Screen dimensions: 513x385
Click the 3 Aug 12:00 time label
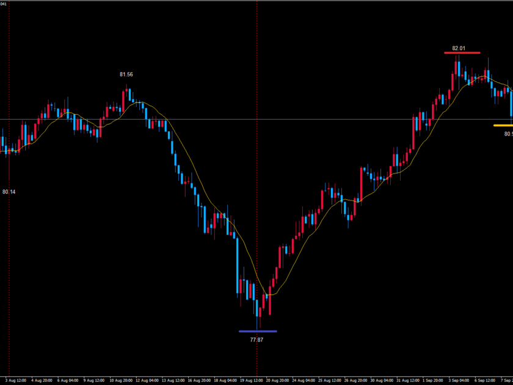tap(15, 380)
